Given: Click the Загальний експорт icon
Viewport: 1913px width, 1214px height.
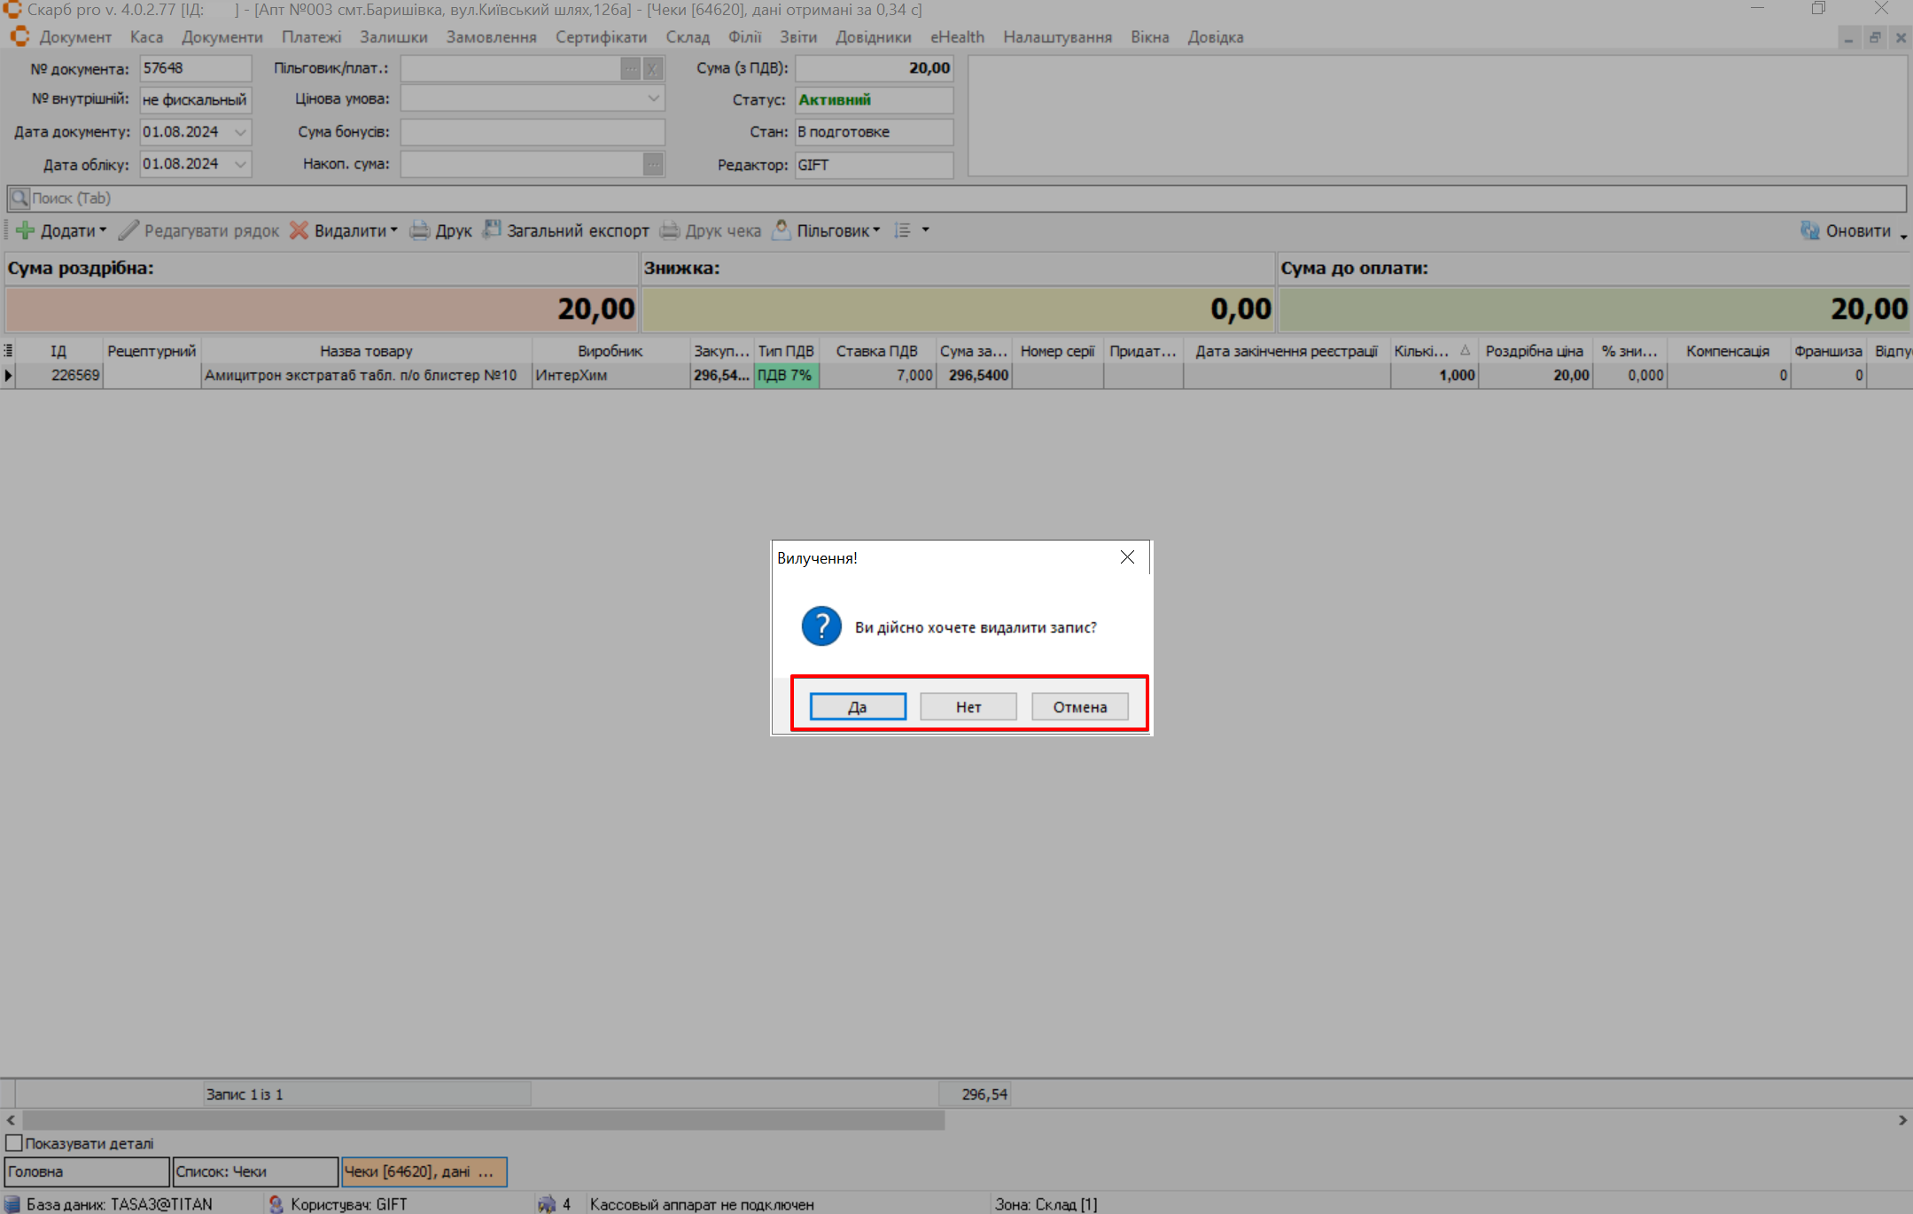Looking at the screenshot, I should pos(492,230).
